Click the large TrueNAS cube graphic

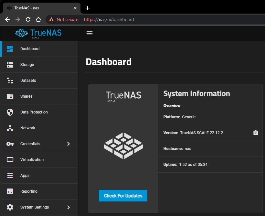(x=123, y=146)
